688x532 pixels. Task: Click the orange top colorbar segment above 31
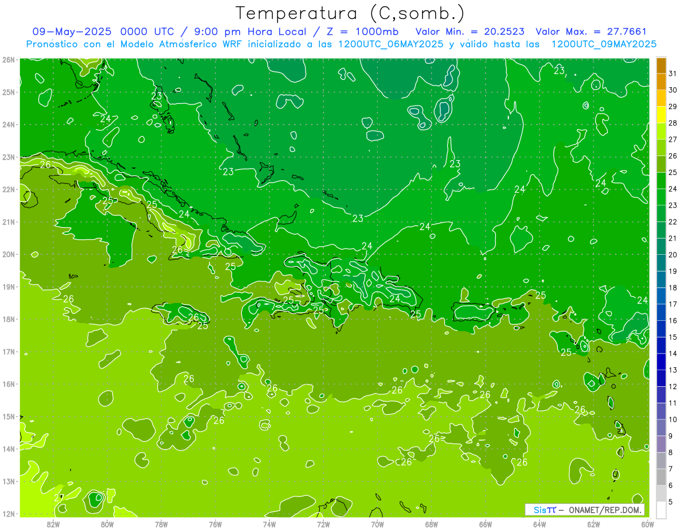coord(661,65)
